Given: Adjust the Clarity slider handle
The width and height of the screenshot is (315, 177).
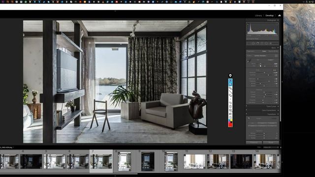Looking at the screenshot, I should [x=266, y=94].
